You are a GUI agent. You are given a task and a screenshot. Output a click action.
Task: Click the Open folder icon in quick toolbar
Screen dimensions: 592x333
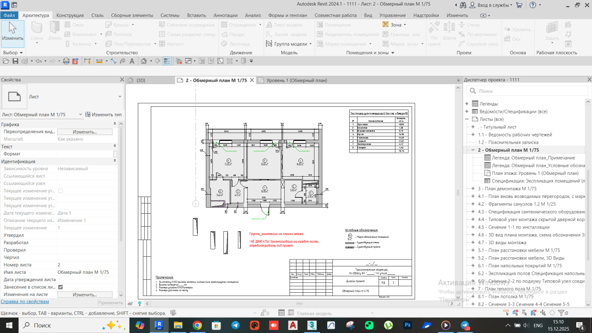click(6, 61)
